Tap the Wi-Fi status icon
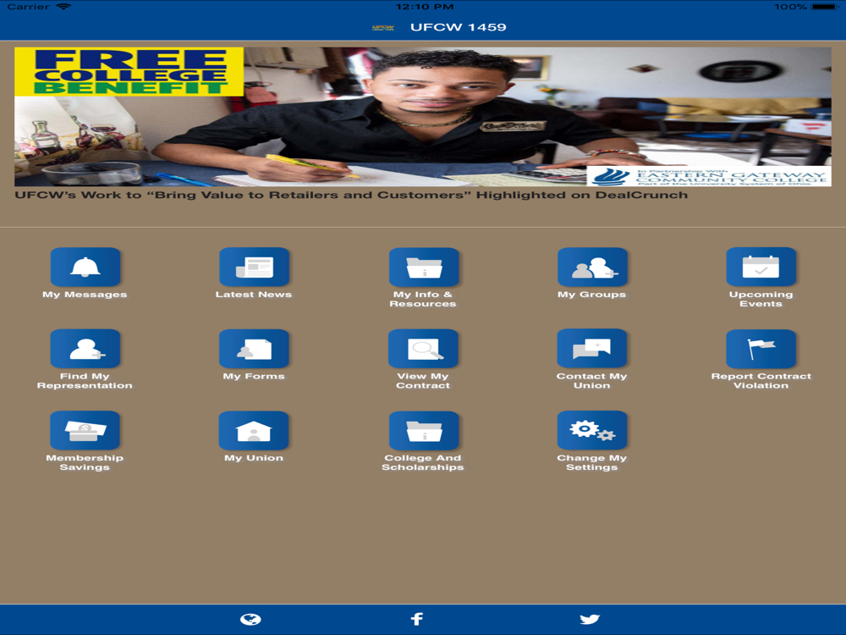The image size is (846, 635). (x=63, y=7)
